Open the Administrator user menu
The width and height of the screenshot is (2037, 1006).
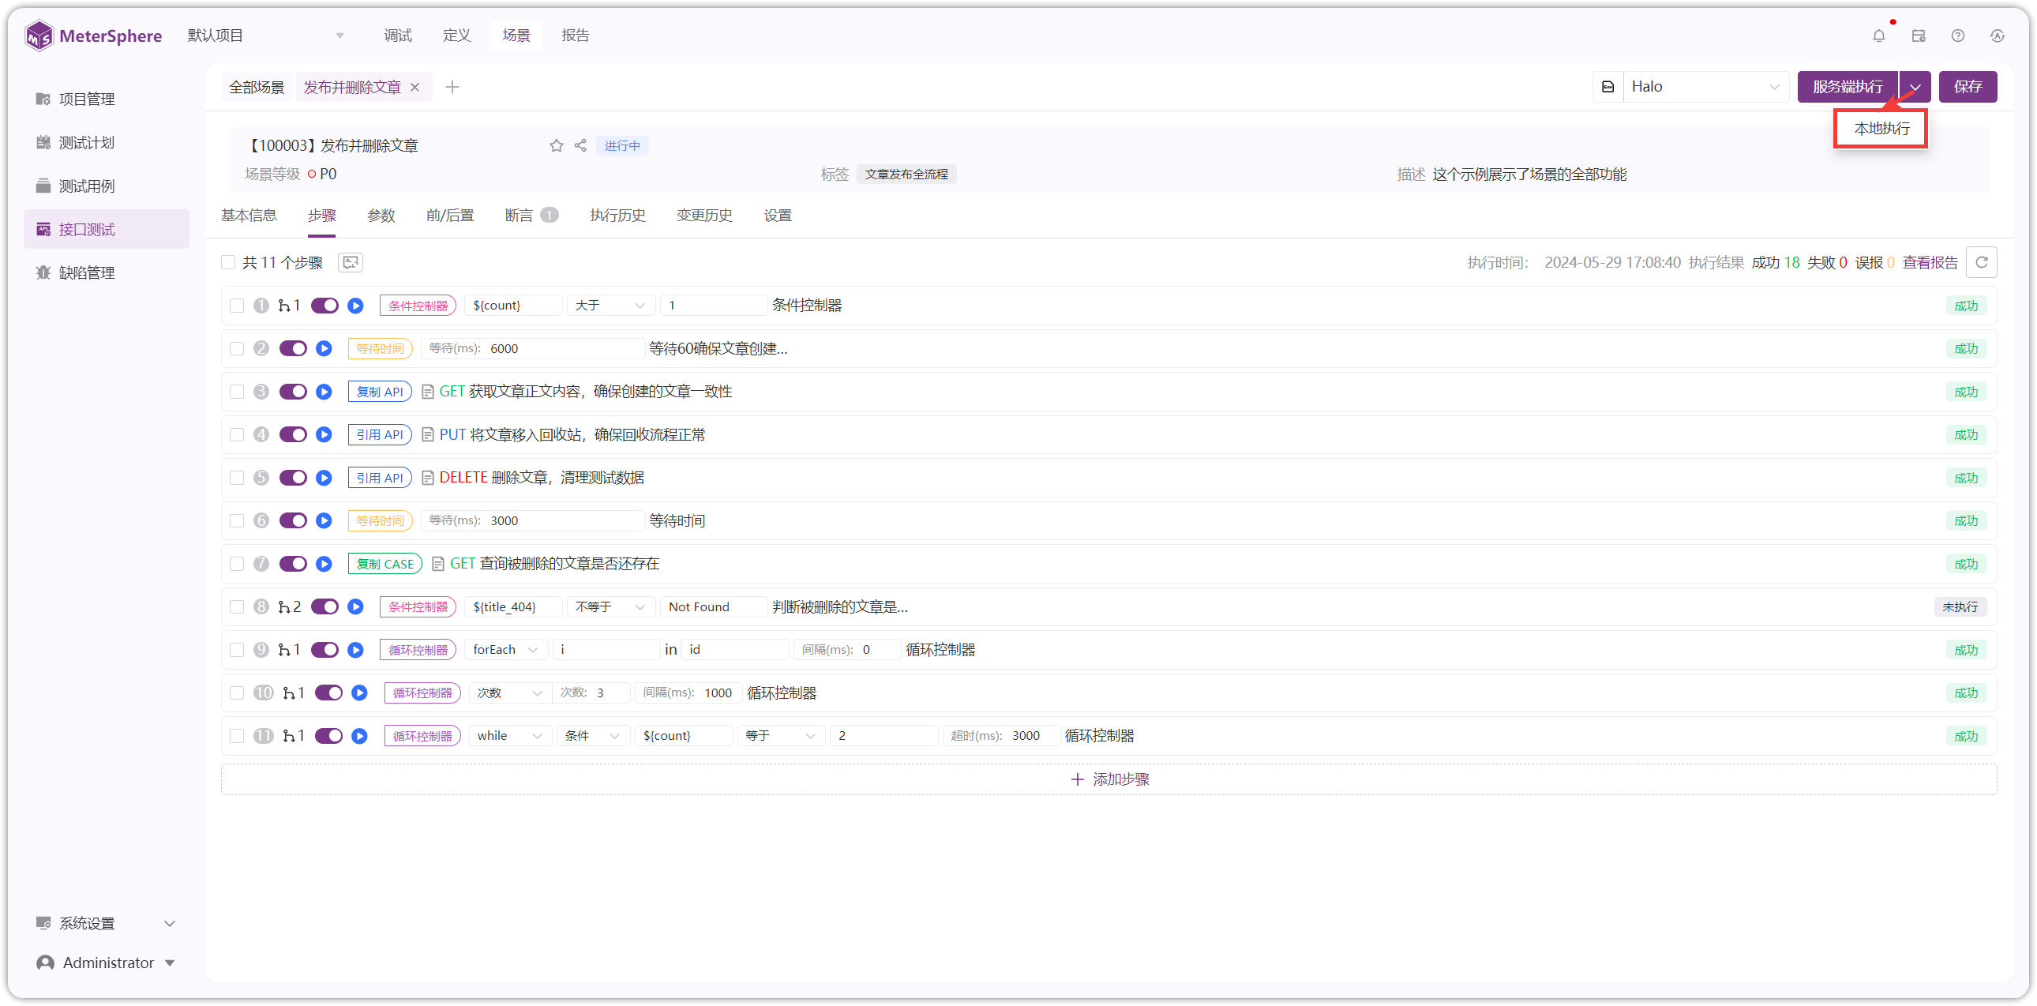pos(106,963)
